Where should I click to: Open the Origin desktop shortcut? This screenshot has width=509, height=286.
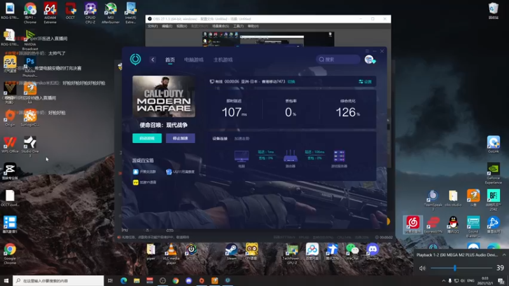click(x=10, y=118)
